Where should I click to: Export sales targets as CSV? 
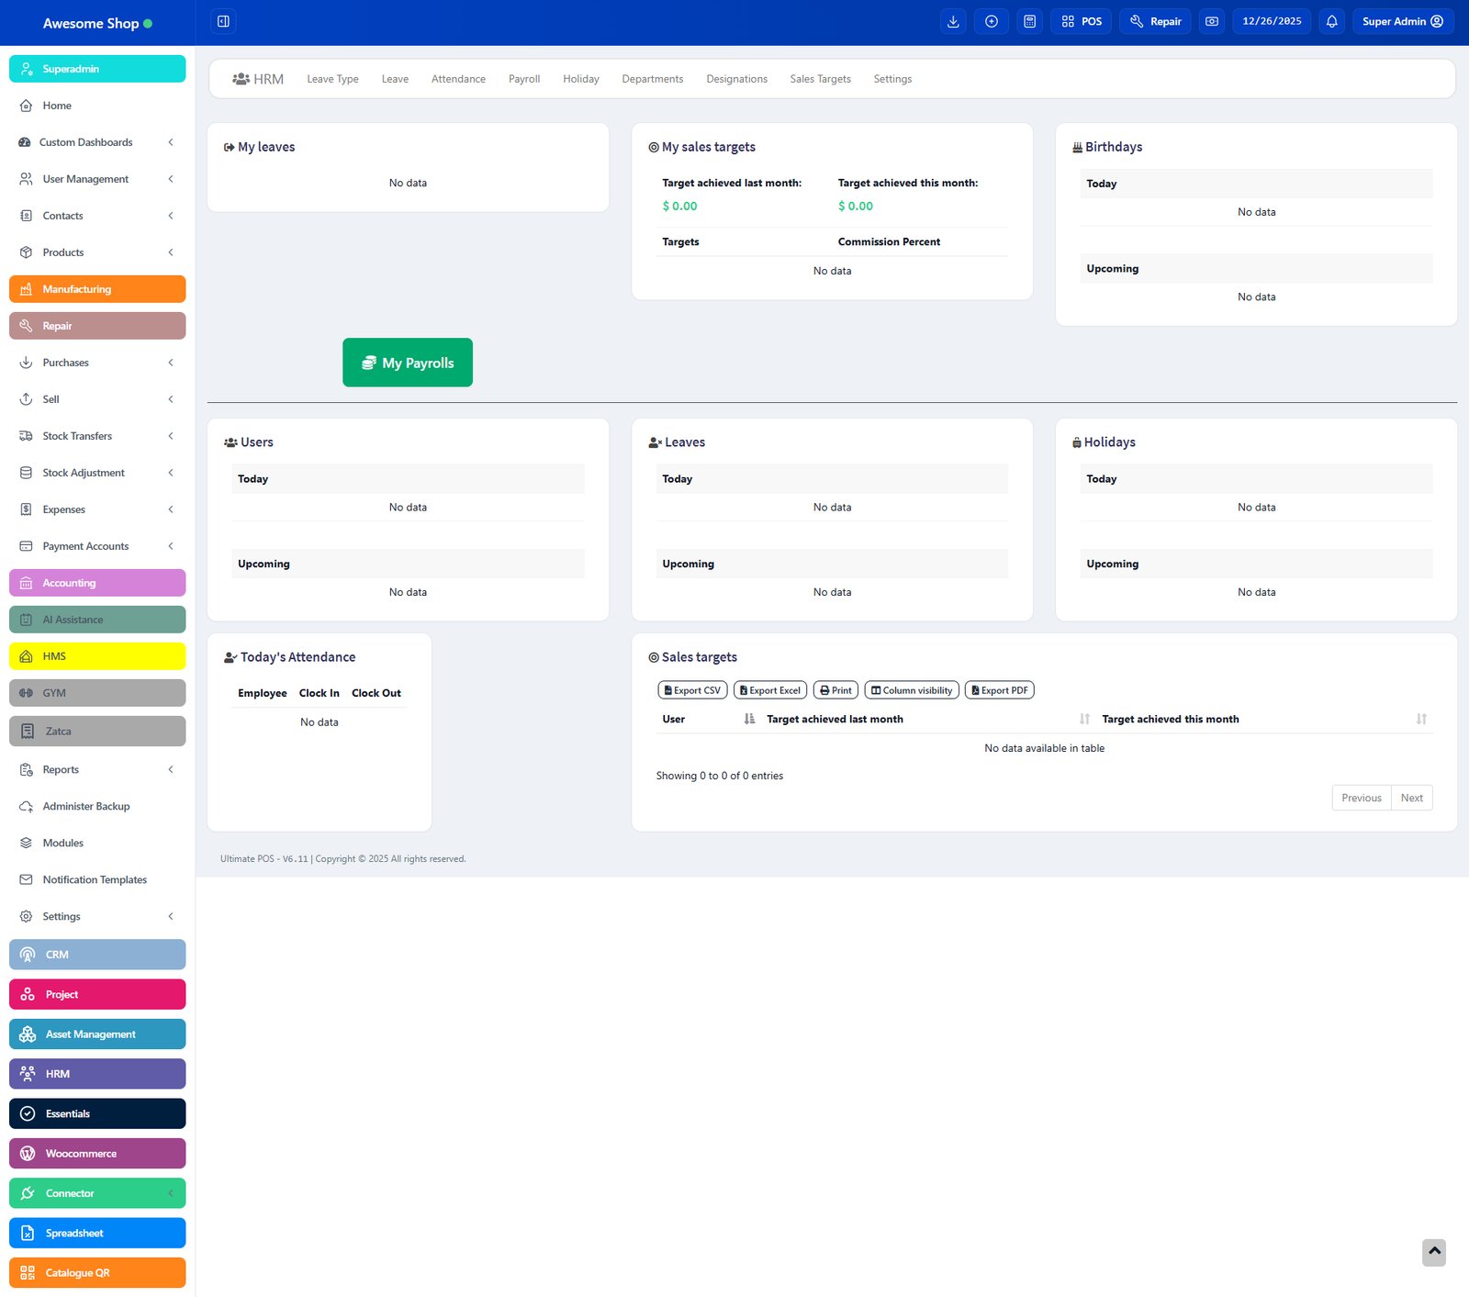pyautogui.click(x=692, y=690)
